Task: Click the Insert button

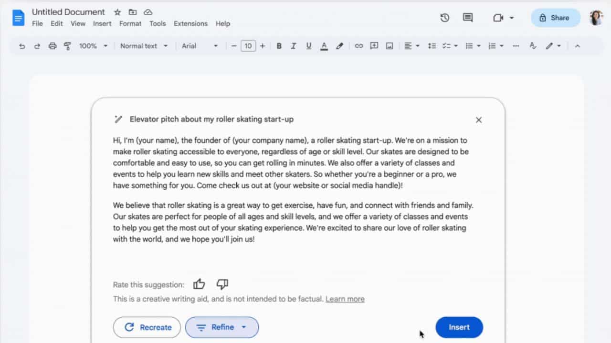Action: 459,327
